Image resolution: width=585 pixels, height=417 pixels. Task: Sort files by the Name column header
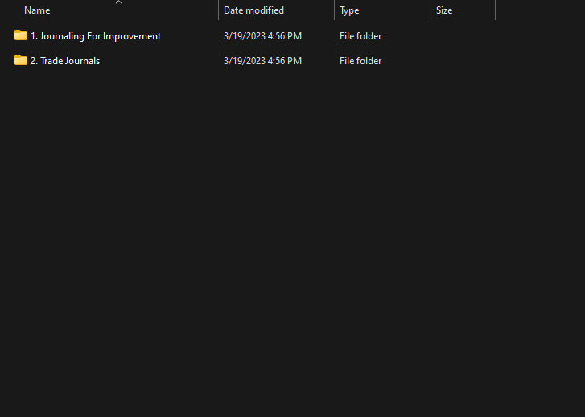pyautogui.click(x=37, y=10)
